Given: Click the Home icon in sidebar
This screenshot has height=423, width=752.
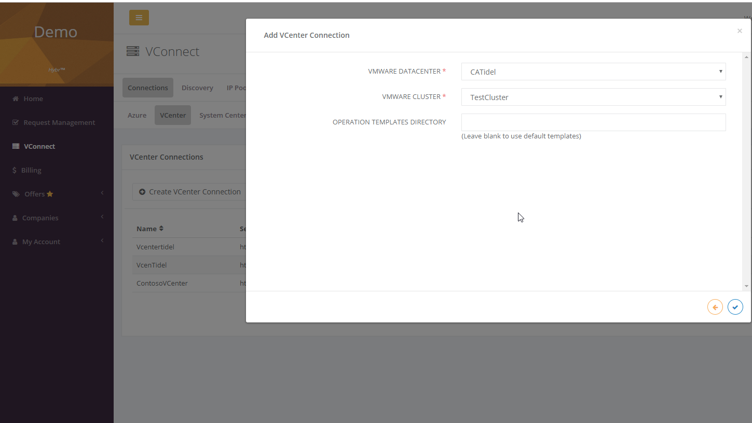Looking at the screenshot, I should tap(16, 99).
